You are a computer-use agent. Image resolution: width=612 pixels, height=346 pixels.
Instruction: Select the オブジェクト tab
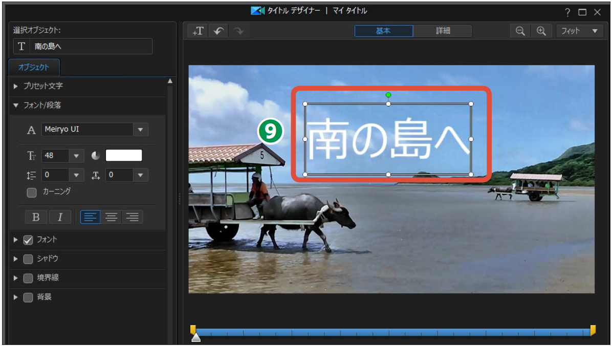(x=34, y=67)
